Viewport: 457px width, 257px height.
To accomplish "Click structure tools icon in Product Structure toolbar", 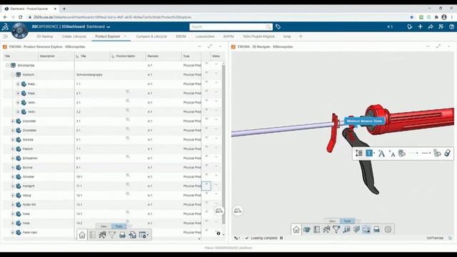I will point(102,235).
